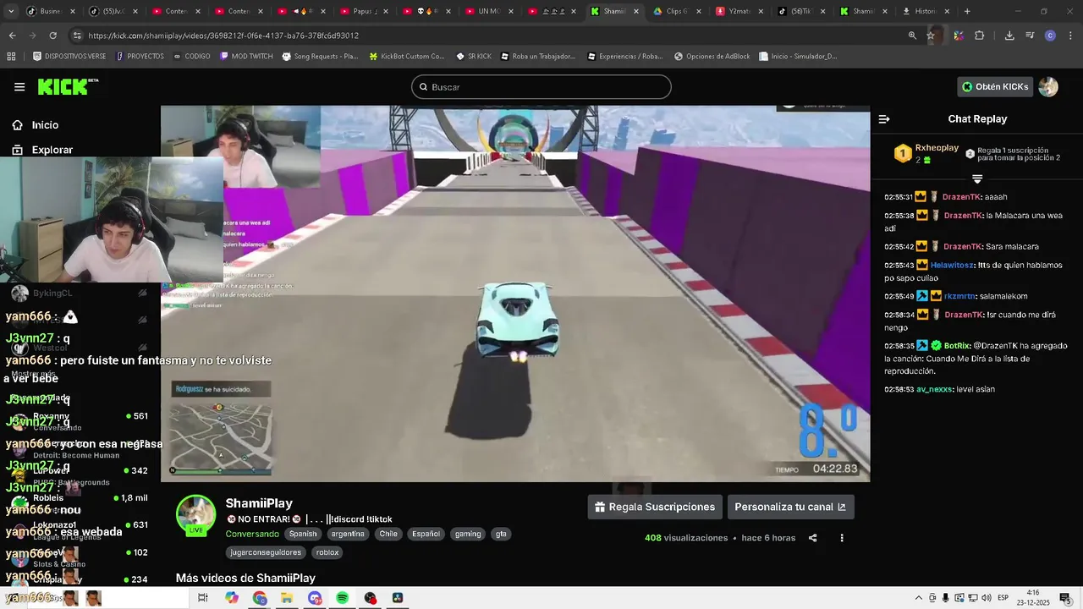The image size is (1083, 609).
Task: Switch to the Busine TikTok tab
Action: pyautogui.click(x=51, y=11)
